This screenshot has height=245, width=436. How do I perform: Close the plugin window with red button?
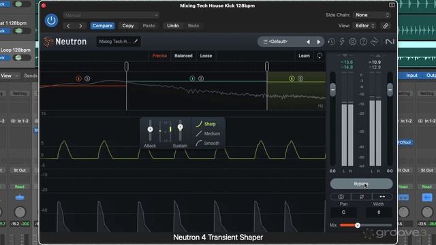[x=44, y=5]
